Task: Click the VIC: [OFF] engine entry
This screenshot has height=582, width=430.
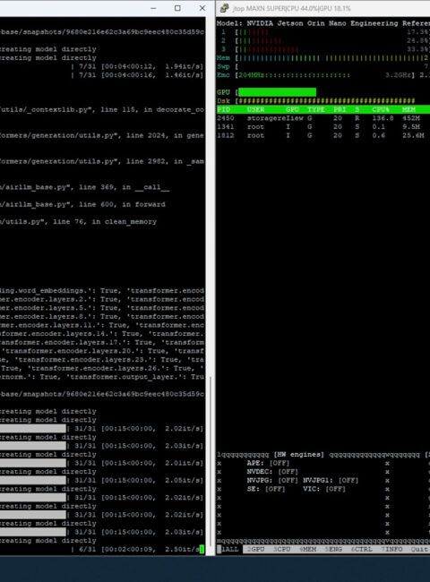Action: (324, 489)
